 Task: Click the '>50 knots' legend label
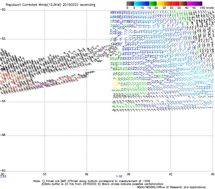click(x=207, y=8)
